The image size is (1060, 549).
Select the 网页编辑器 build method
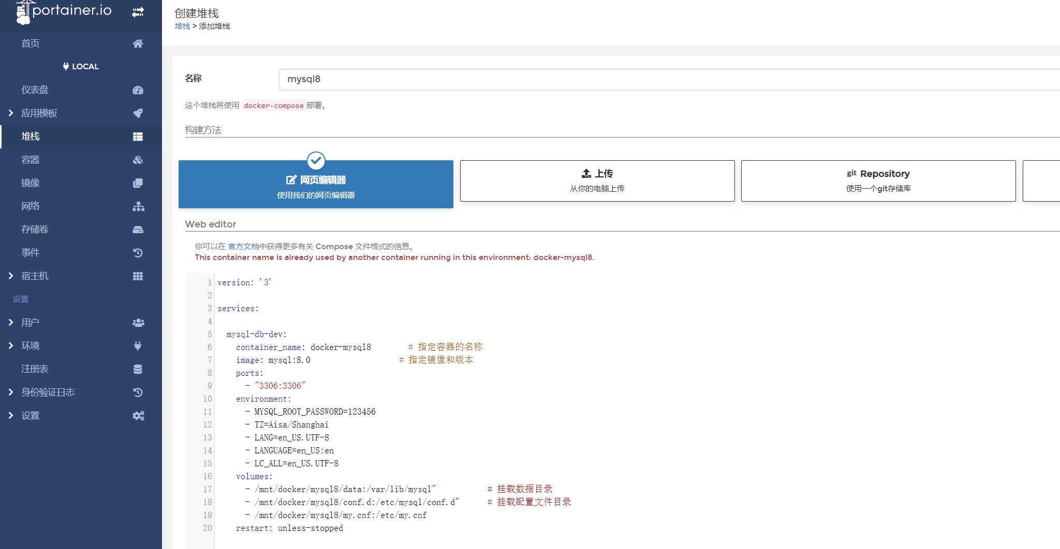click(316, 184)
